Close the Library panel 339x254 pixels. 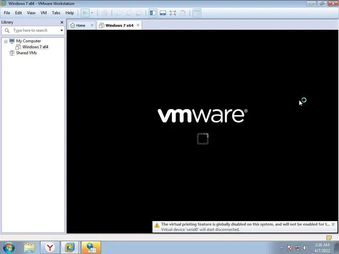click(62, 22)
